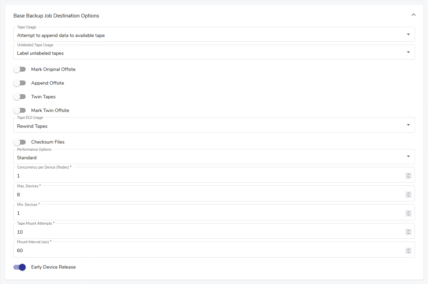
Task: Toggle the Mark Twin Offsite switch
Action: pyautogui.click(x=20, y=110)
